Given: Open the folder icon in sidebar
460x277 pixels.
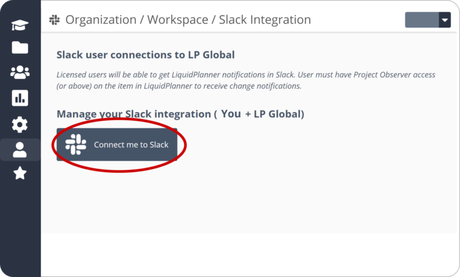Looking at the screenshot, I should [x=20, y=48].
